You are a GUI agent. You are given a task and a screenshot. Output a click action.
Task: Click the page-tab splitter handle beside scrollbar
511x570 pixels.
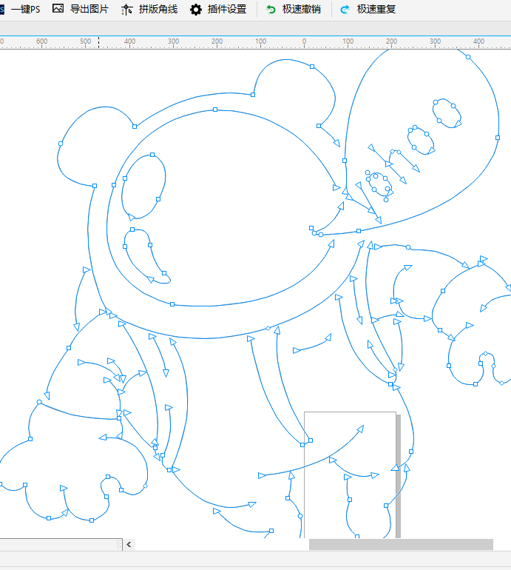[x=119, y=545]
